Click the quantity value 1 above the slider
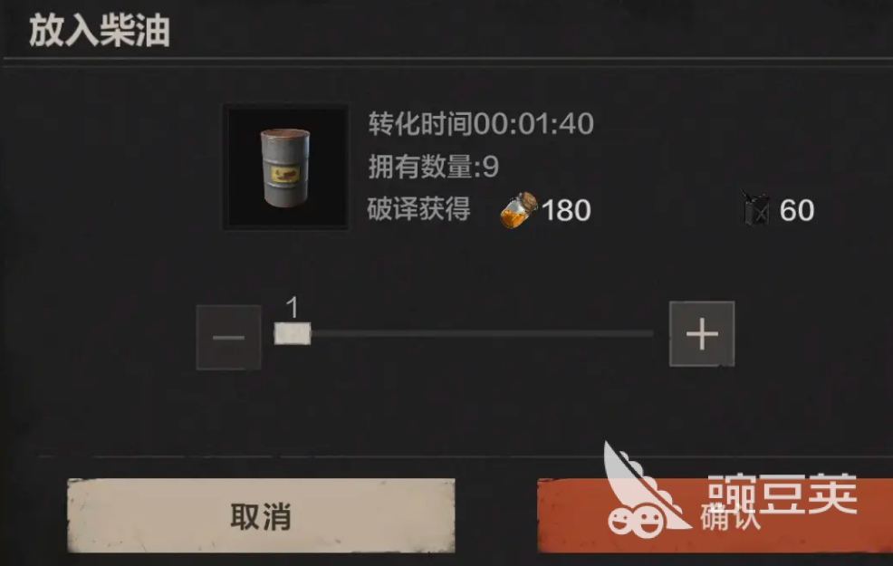Viewport: 893px width, 566px height. [293, 308]
